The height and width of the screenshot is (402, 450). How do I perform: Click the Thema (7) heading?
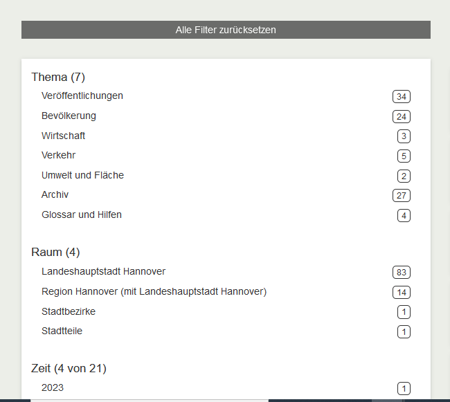[58, 77]
